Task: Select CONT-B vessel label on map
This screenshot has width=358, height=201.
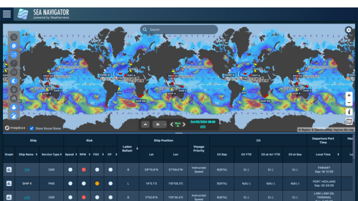Action: pos(105,75)
